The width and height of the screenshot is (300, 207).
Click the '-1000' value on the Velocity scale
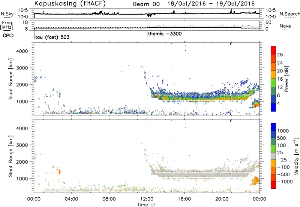click(285, 182)
